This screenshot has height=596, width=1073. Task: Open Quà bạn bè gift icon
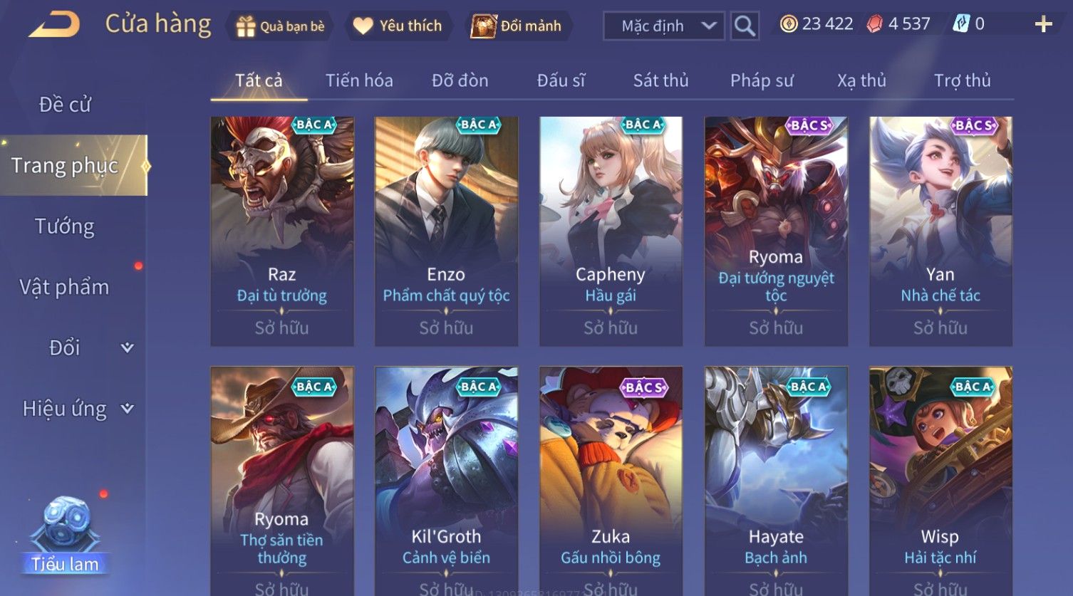coord(246,26)
